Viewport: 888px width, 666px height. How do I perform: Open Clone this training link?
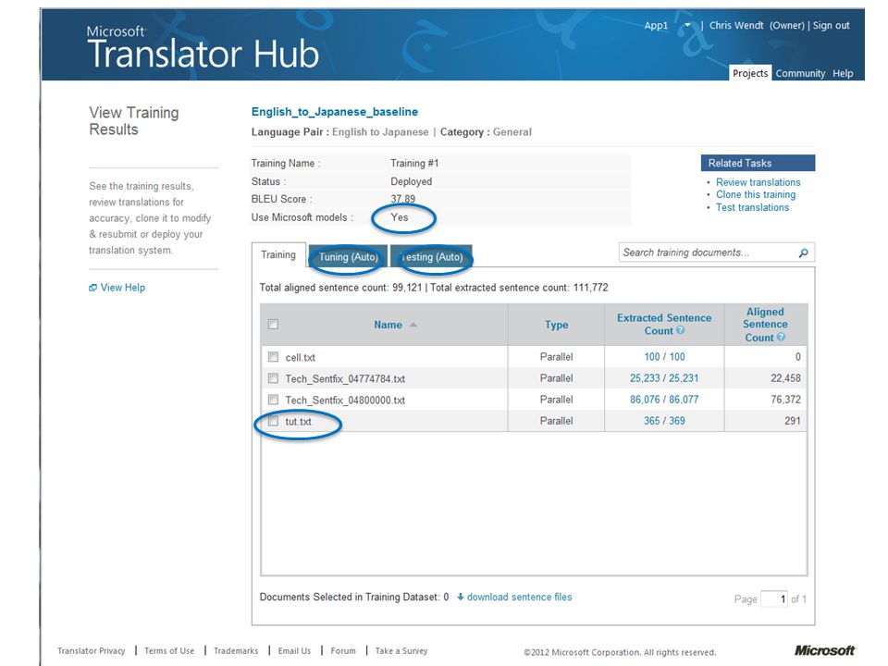click(756, 195)
